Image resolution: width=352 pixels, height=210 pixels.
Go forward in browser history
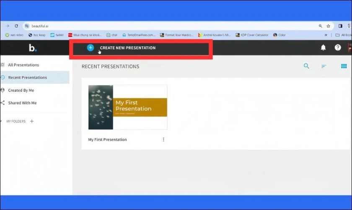point(8,26)
